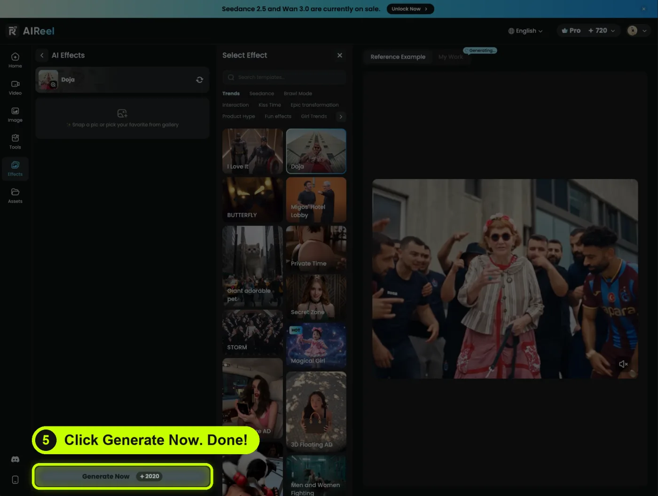This screenshot has height=496, width=658.
Task: Choose the Migos' Hotel Lobby effect
Action: pyautogui.click(x=316, y=200)
